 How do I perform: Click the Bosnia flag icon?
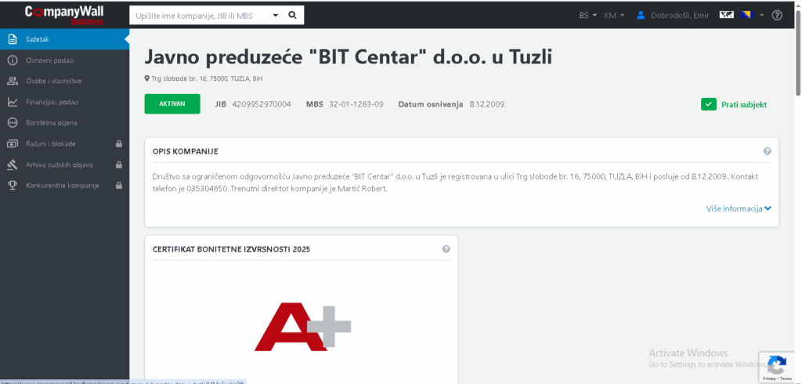[745, 15]
